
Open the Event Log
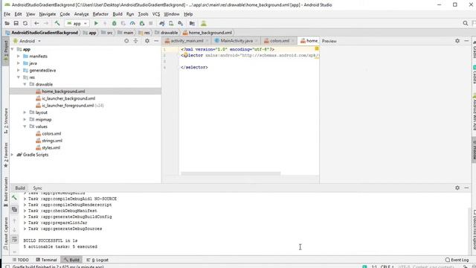(x=457, y=260)
